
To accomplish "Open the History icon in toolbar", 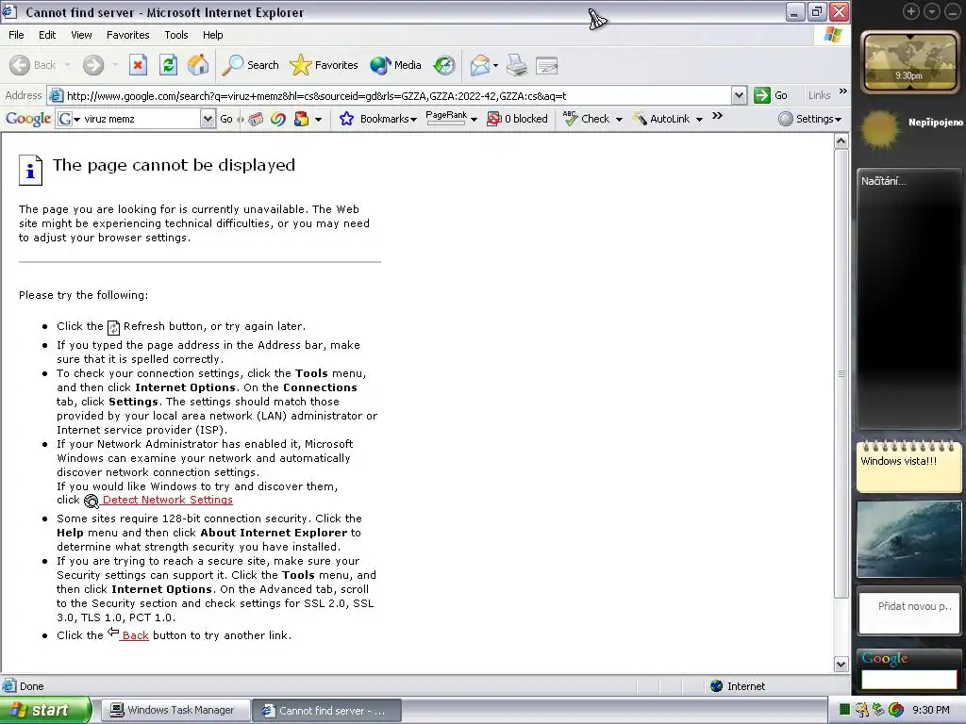I will click(444, 65).
